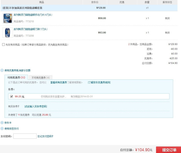This screenshot has width=181, height=153.
Task: Open the 了解京东优惠券规则 link
Action: pyautogui.click(x=99, y=82)
